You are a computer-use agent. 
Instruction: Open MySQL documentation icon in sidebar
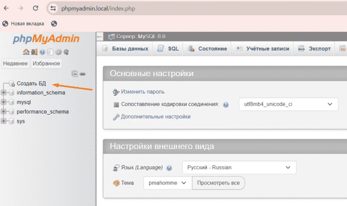click(x=50, y=52)
